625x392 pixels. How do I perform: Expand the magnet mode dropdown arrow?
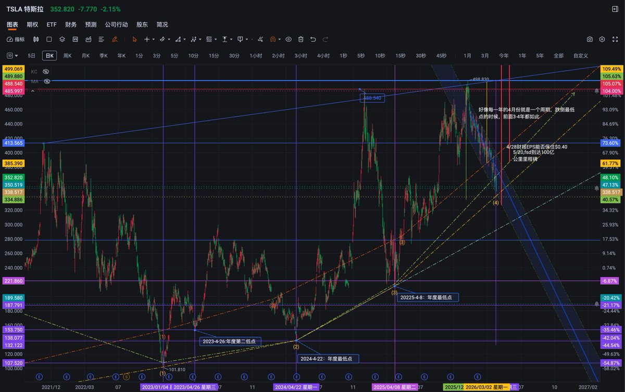(280, 39)
